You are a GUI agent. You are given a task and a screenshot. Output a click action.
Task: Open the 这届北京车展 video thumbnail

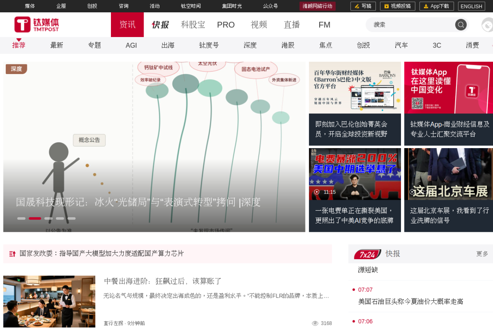[449, 174]
